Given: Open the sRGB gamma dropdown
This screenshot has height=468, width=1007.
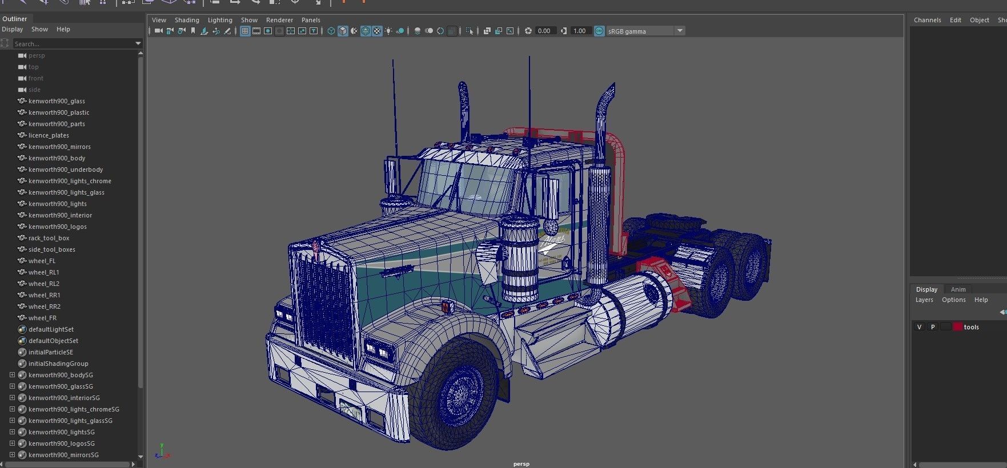Looking at the screenshot, I should pos(680,31).
